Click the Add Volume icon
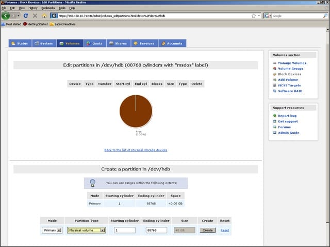 point(274,80)
